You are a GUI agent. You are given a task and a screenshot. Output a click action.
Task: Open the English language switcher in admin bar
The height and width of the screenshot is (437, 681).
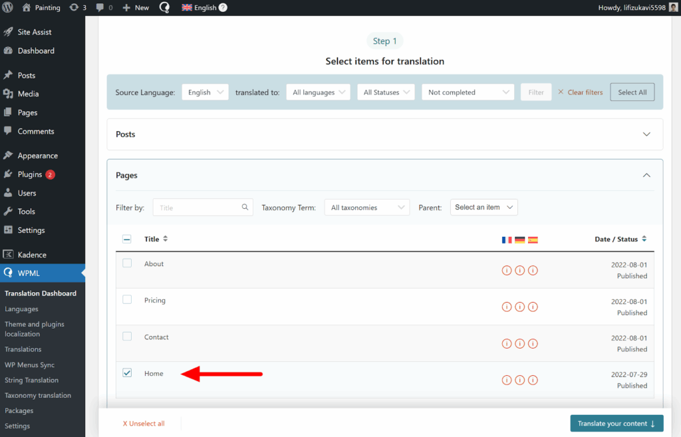(199, 7)
